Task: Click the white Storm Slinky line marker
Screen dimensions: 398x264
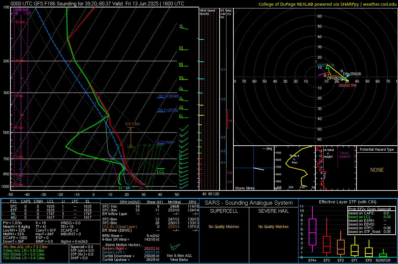Action: pyautogui.click(x=259, y=169)
